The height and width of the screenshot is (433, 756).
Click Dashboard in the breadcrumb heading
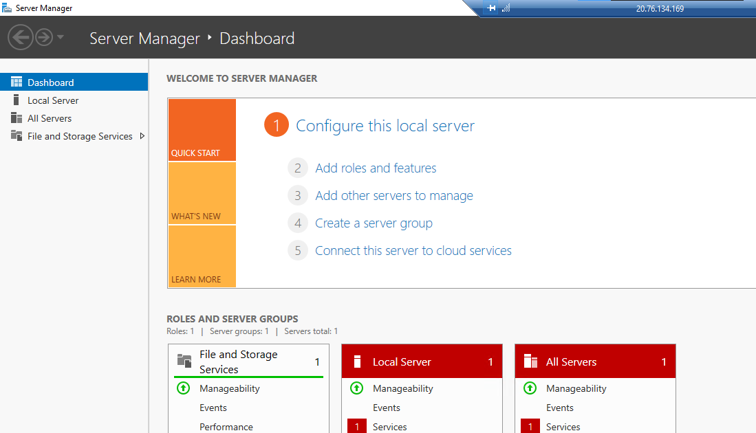pos(257,38)
